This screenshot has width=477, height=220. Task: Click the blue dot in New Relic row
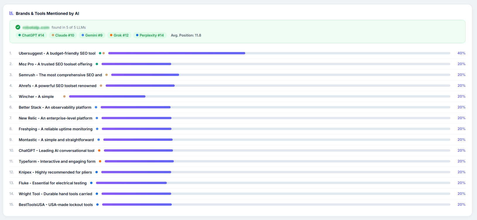(97, 118)
